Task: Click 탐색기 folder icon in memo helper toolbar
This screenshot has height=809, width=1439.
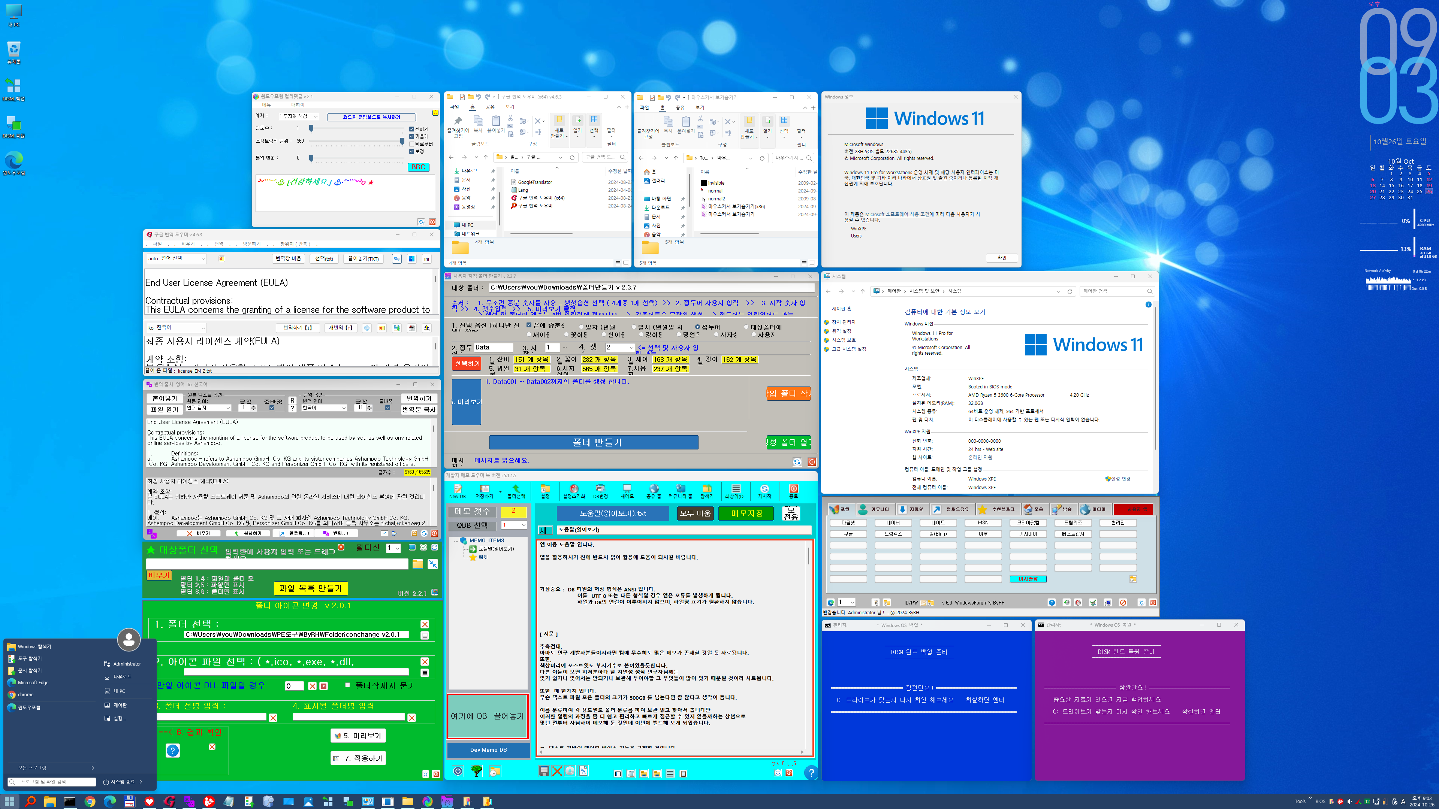Action: tap(707, 491)
